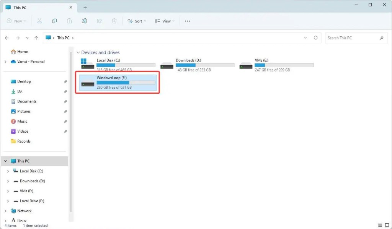Expand the Network tree node
This screenshot has width=392, height=229.
[5, 211]
